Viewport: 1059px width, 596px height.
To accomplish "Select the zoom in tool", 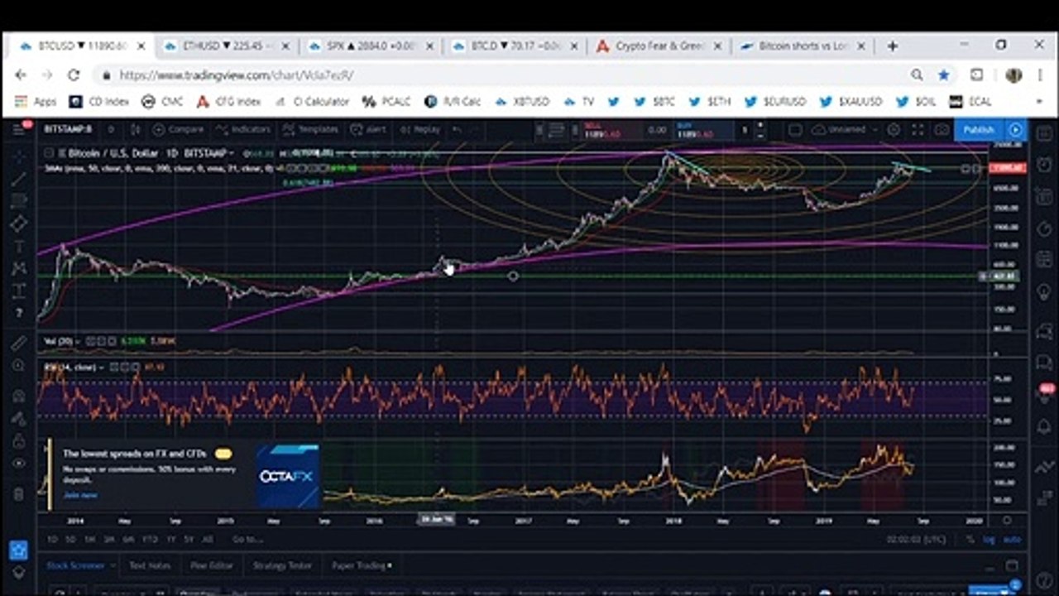I will point(19,365).
